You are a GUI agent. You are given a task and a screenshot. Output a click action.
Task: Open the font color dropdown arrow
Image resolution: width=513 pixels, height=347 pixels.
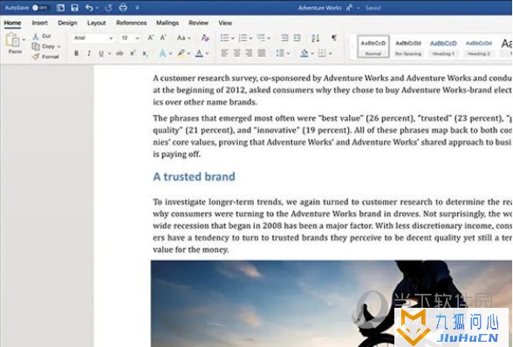coord(207,53)
